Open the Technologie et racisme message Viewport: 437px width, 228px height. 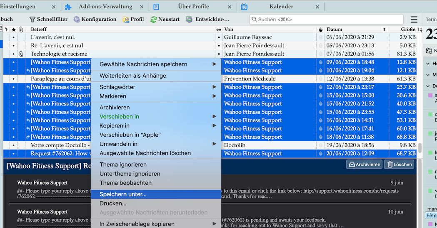[210, 54]
